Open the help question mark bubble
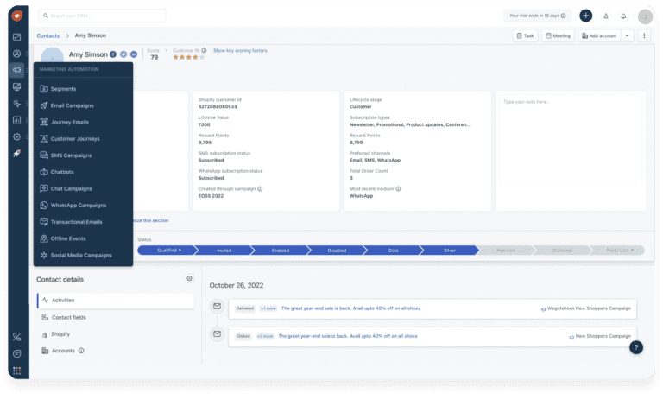 635,347
